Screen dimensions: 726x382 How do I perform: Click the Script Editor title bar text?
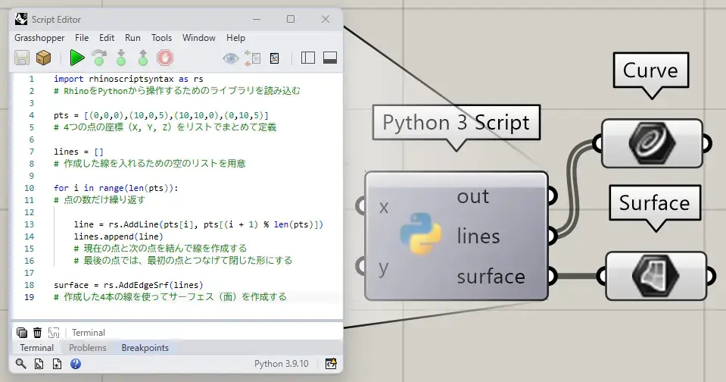(56, 20)
